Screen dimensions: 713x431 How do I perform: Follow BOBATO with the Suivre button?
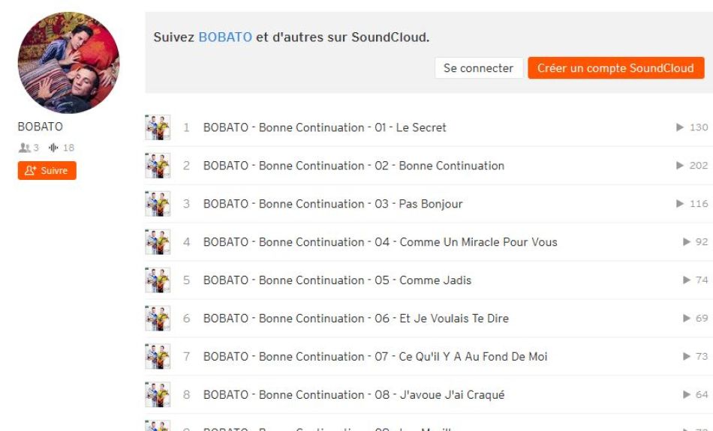pos(47,171)
